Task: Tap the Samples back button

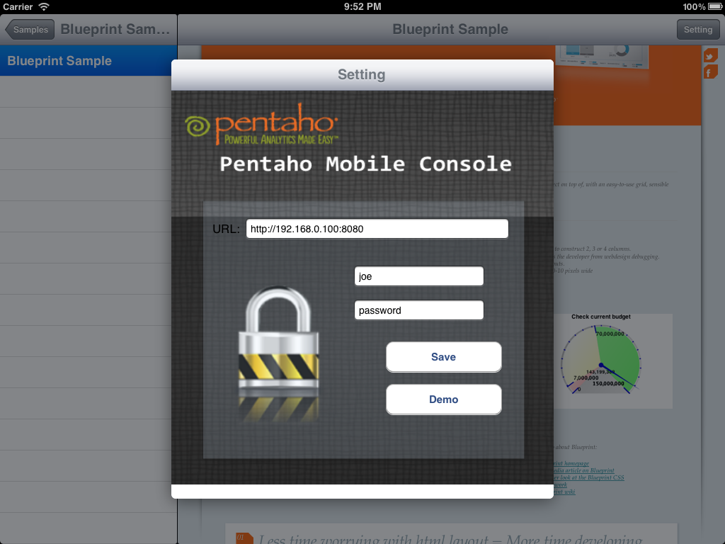Action: (30, 30)
